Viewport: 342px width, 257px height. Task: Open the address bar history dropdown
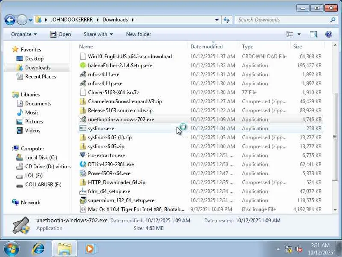(217, 20)
